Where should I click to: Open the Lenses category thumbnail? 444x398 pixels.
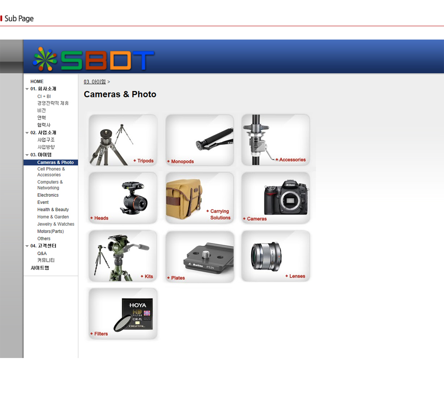pos(276,256)
